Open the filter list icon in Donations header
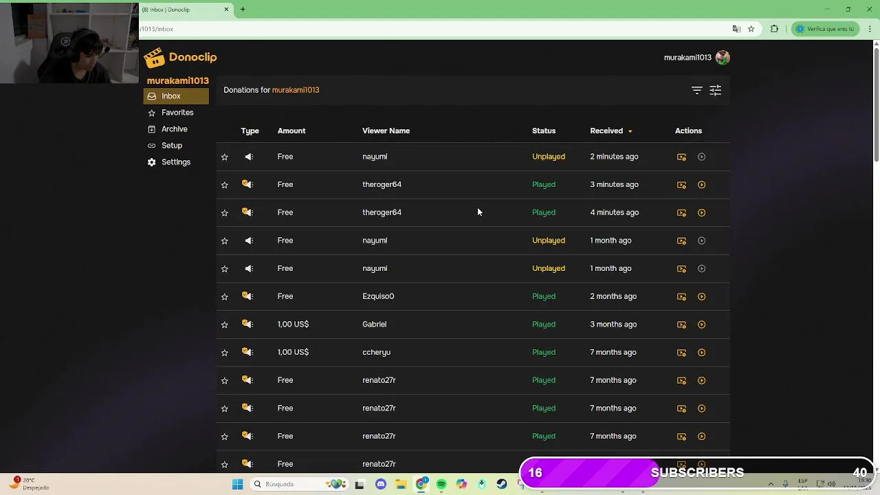The width and height of the screenshot is (880, 495). (696, 90)
